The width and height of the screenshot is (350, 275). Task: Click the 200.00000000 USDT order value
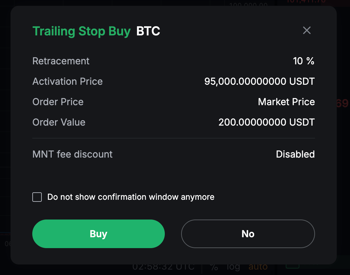point(267,123)
